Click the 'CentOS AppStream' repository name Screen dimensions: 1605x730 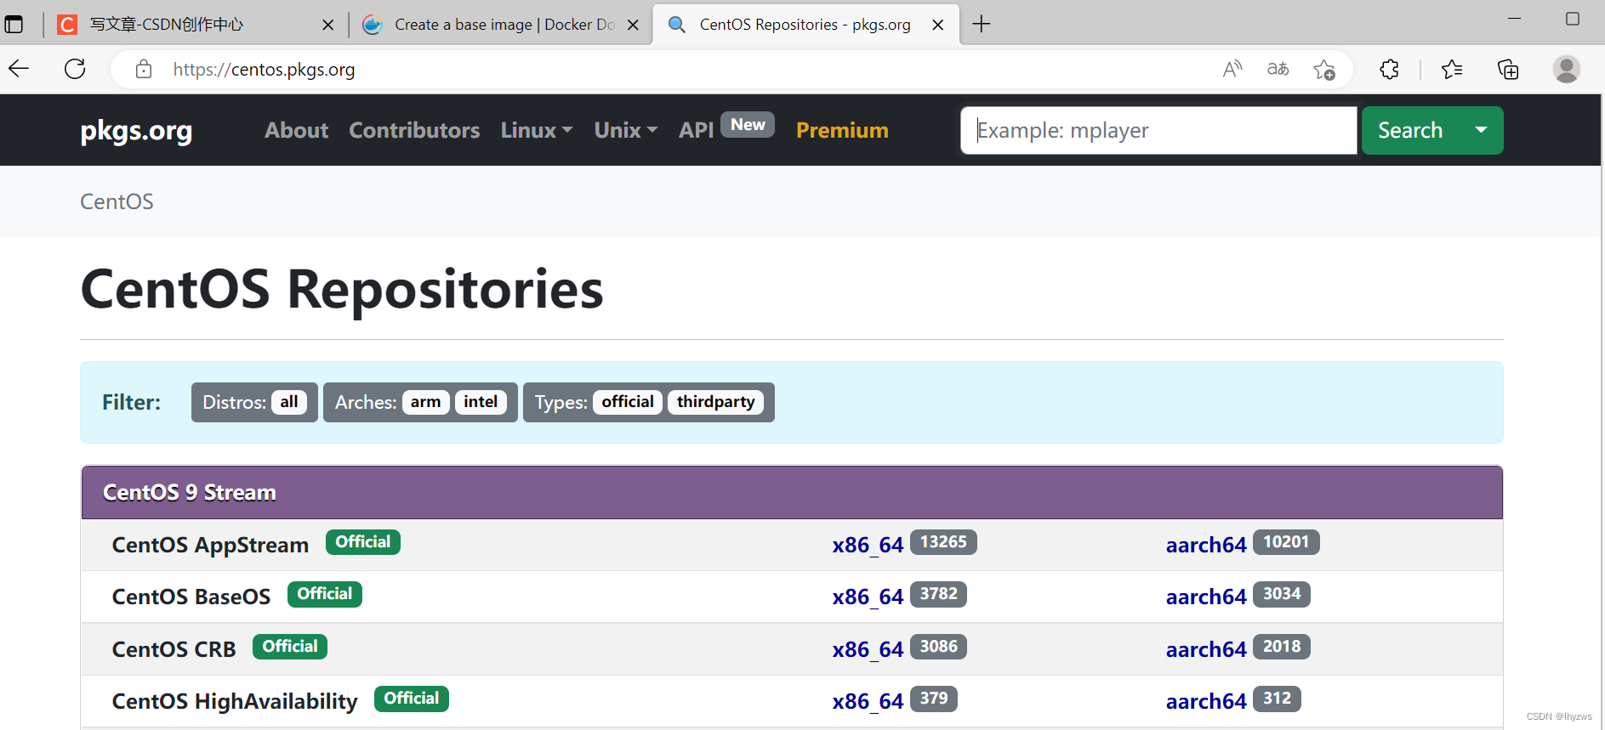point(210,545)
